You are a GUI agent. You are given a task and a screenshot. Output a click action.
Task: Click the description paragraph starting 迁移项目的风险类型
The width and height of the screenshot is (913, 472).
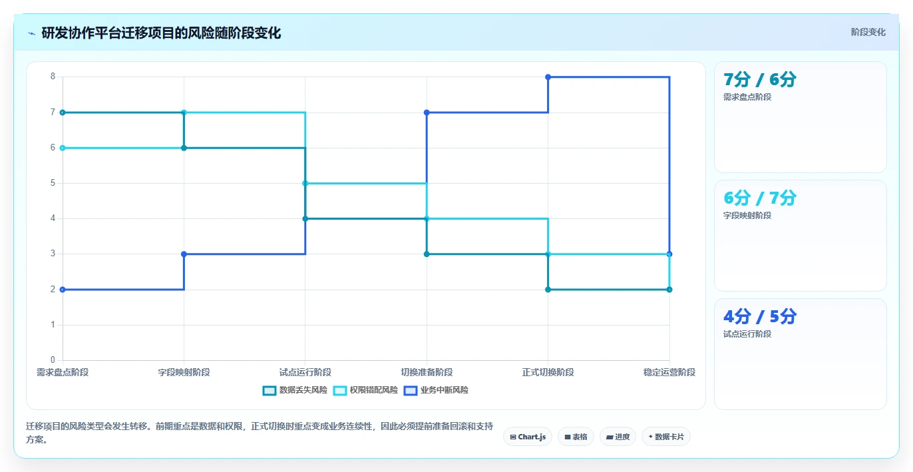(x=260, y=433)
